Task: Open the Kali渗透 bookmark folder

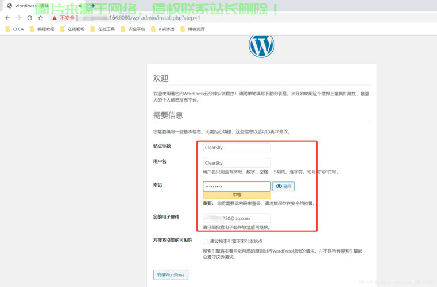Action: click(x=163, y=29)
